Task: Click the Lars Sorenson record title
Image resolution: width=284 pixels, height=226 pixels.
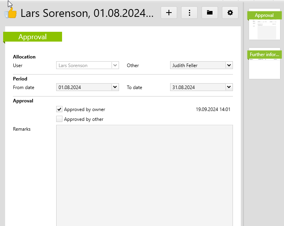Action: pos(87,13)
